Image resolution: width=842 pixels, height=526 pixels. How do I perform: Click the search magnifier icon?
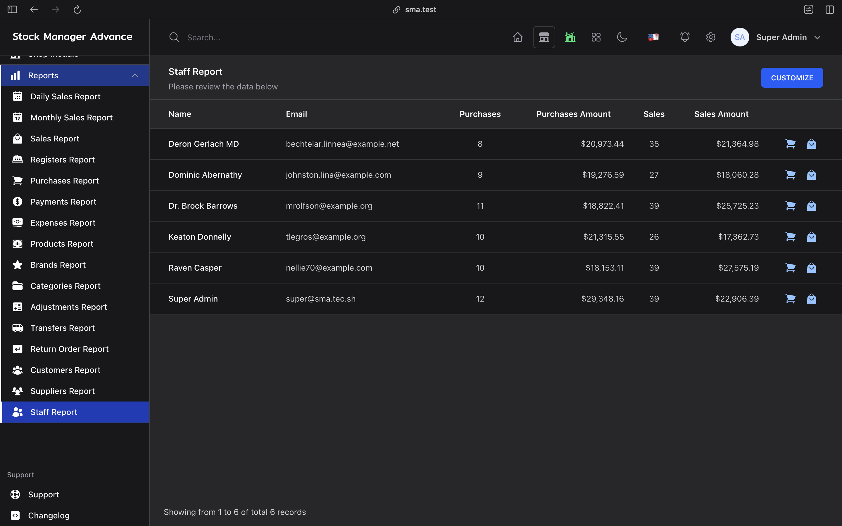174,37
